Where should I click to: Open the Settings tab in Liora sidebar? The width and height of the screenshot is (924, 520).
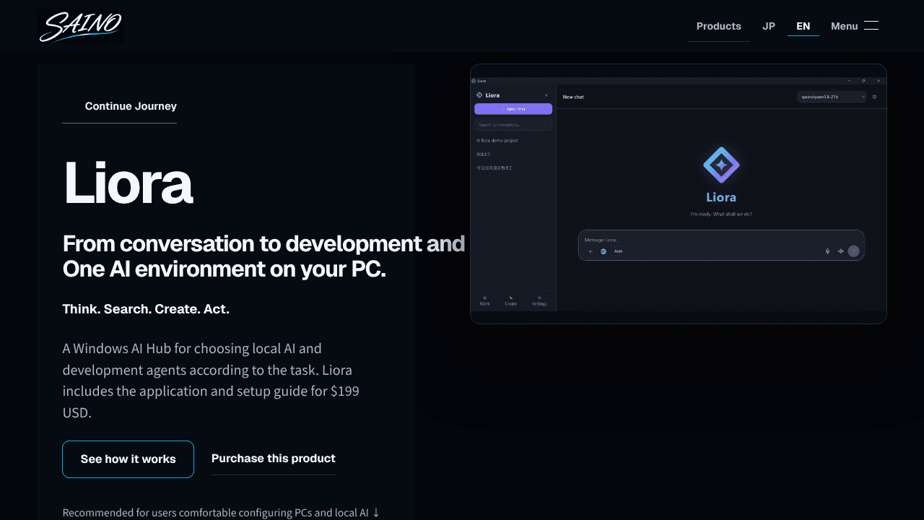(539, 301)
